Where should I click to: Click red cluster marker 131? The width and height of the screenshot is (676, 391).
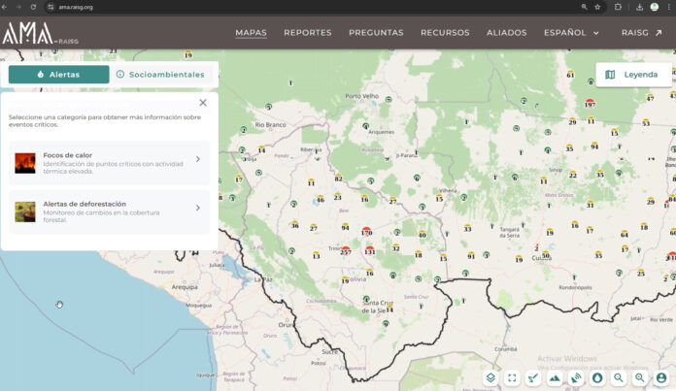point(369,250)
